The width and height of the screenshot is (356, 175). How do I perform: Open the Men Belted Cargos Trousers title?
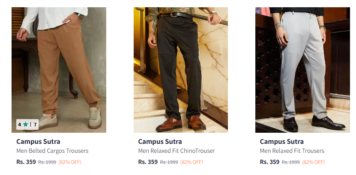(x=52, y=151)
